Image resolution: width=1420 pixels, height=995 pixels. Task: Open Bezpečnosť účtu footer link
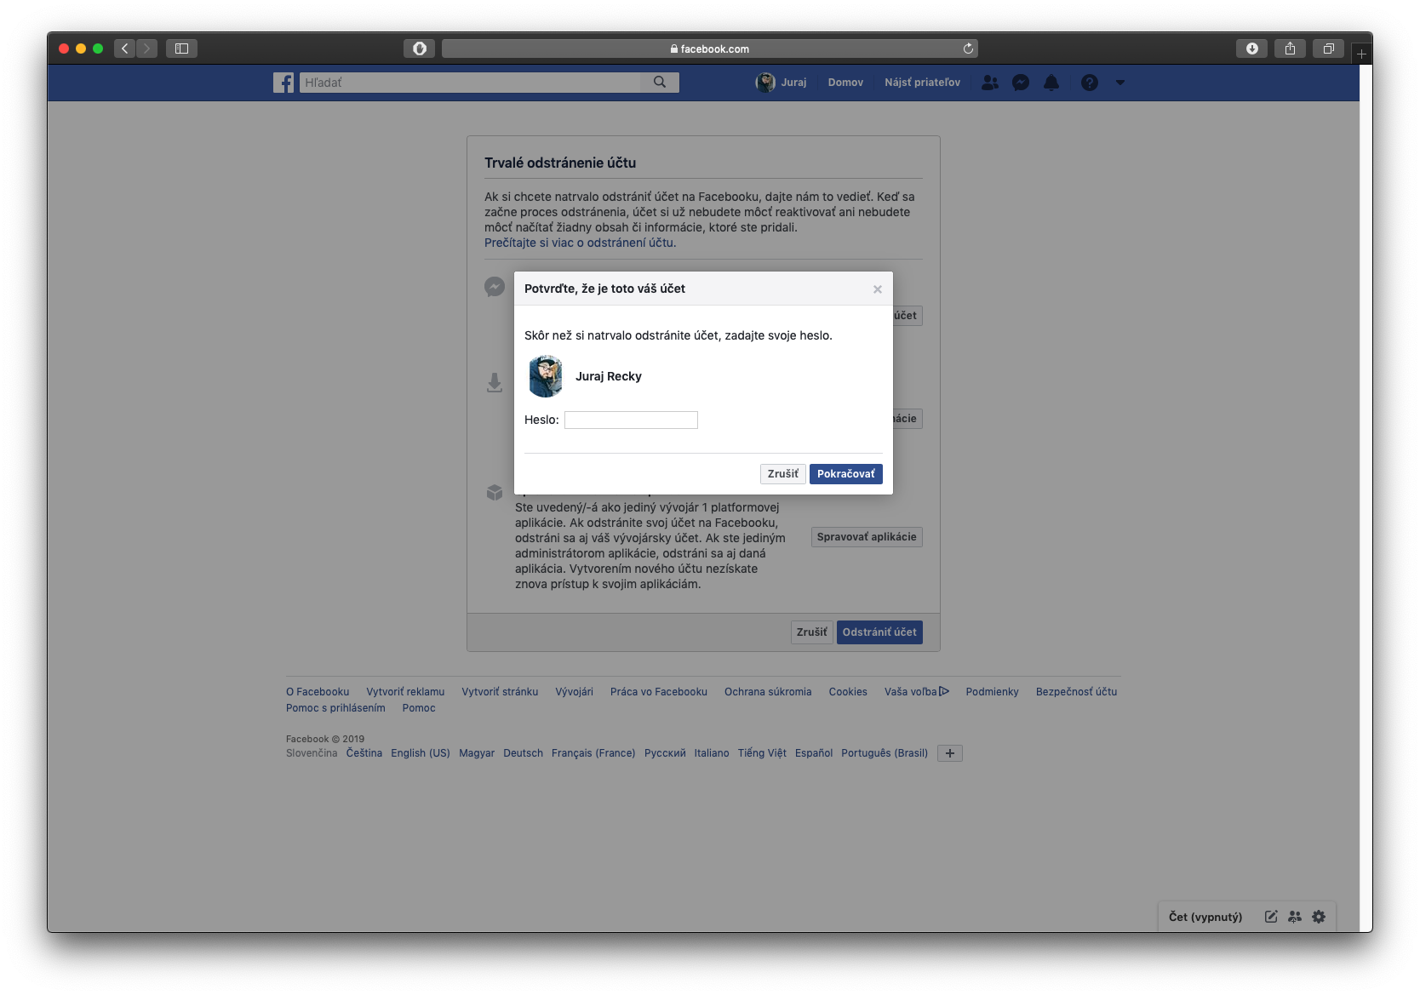click(x=1076, y=692)
